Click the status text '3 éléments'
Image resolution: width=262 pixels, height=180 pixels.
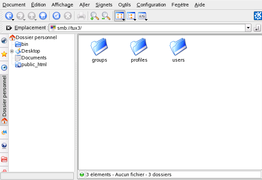[x=99, y=174]
